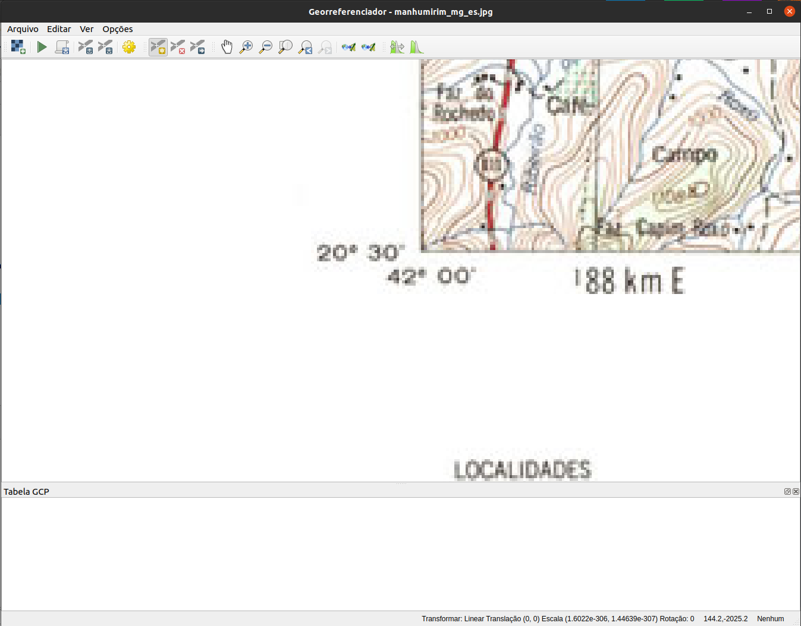Zoom to the raster layer extent

pos(285,47)
